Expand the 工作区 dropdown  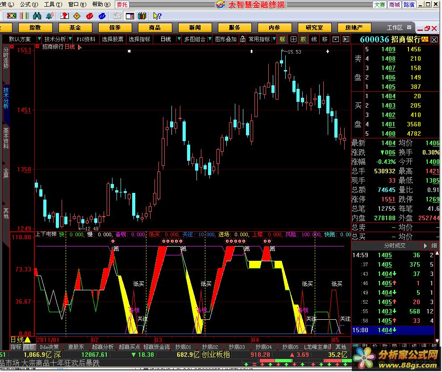click(409, 28)
